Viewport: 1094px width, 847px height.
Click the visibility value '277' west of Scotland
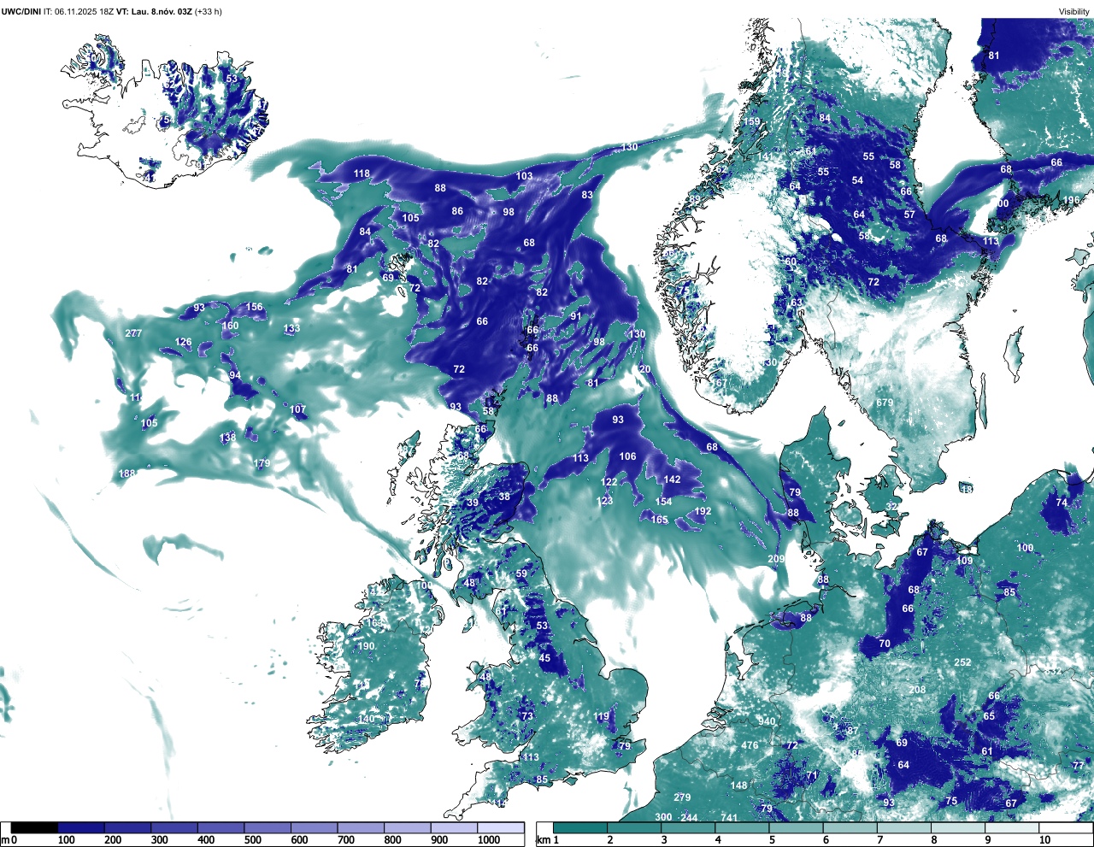click(x=133, y=333)
